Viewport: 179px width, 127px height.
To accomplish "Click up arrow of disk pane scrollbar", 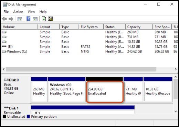I will coord(176,77).
